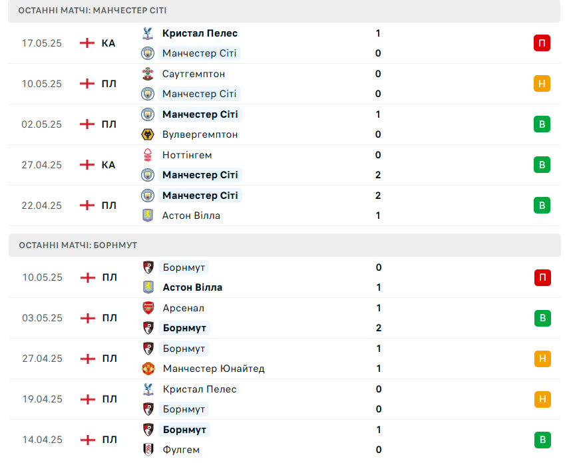Click red loss badge for Crystal Palace match
Viewport: 569px width, 463px height.
click(x=542, y=43)
